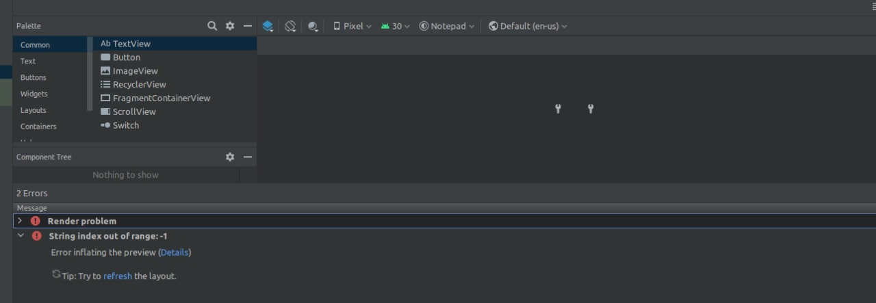Open the Details link for inflating error

coord(175,252)
